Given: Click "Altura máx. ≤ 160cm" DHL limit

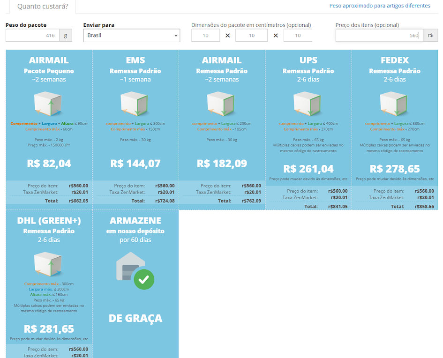Looking at the screenshot, I should point(49,294).
